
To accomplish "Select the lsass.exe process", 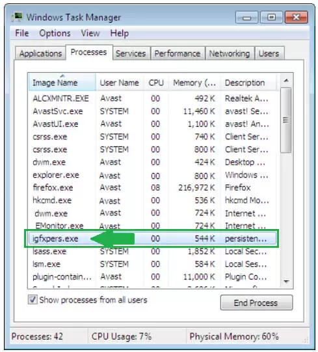I will pyautogui.click(x=153, y=251).
